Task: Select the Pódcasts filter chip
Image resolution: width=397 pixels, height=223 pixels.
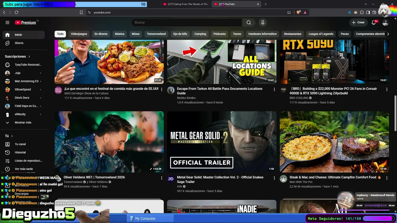Action: click(220, 34)
